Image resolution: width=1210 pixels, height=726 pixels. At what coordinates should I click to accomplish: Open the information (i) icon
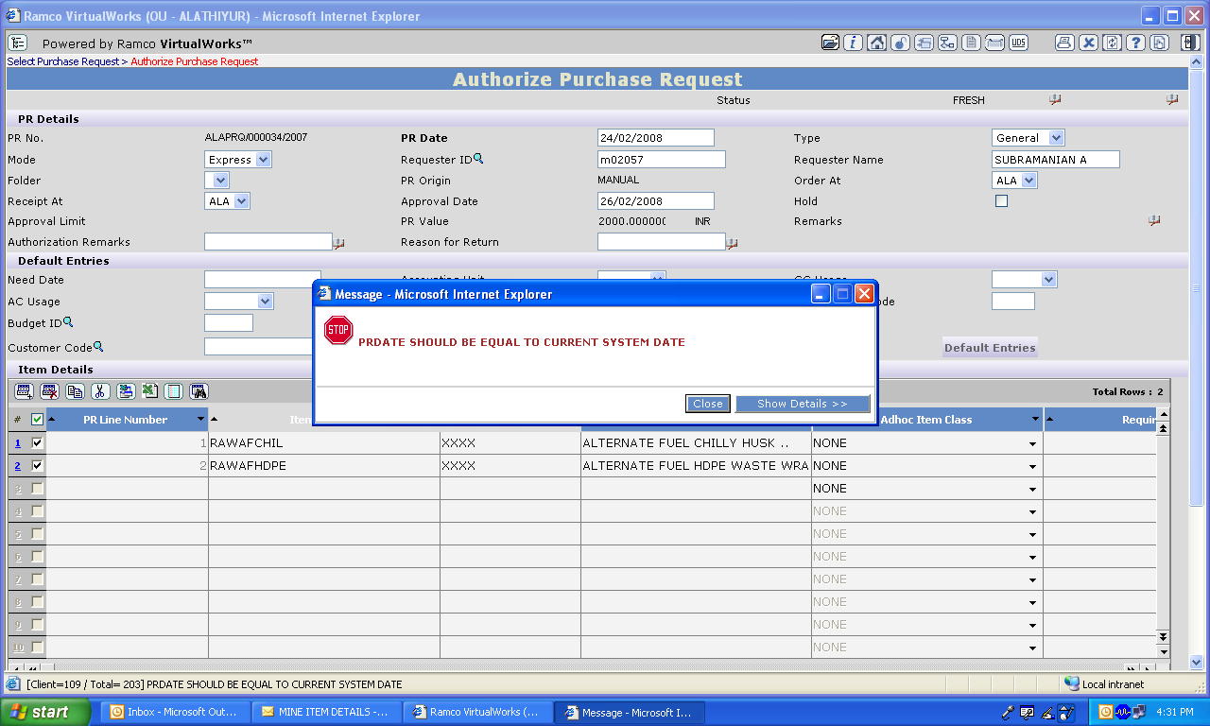click(853, 43)
